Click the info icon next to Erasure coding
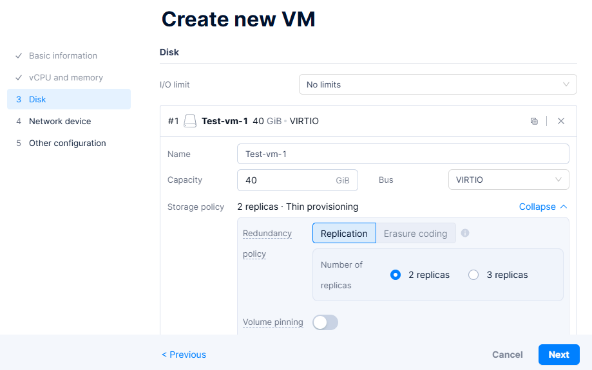 pyautogui.click(x=465, y=233)
